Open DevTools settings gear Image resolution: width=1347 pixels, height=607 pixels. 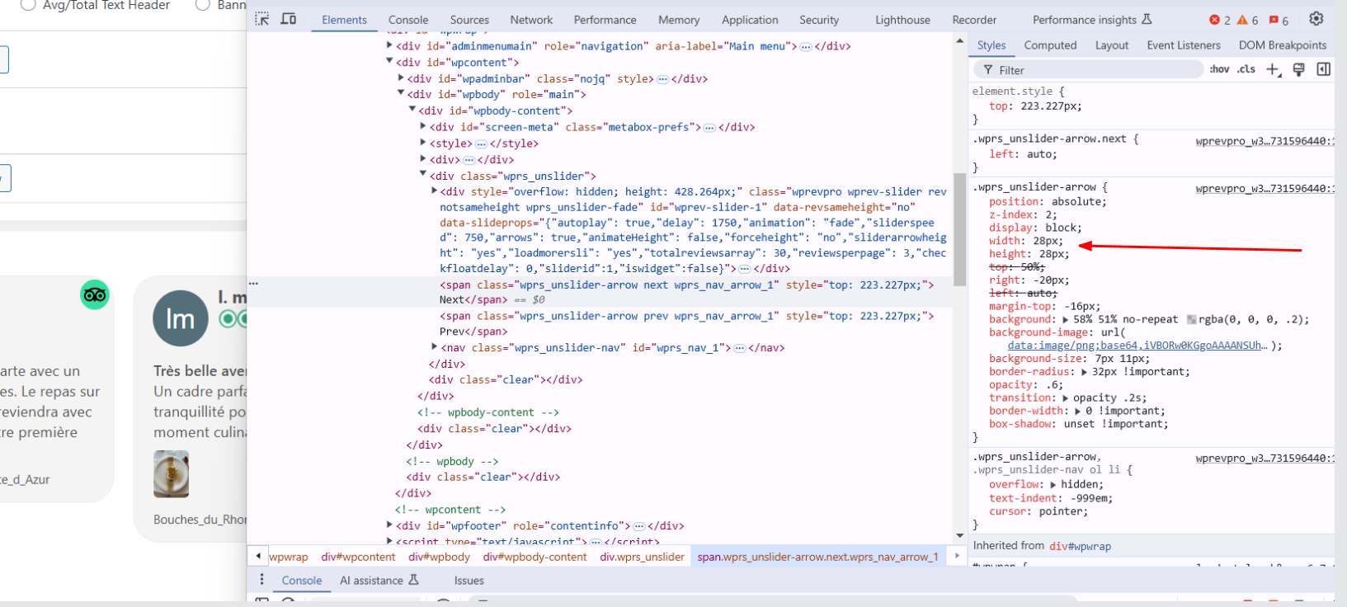[x=1316, y=18]
